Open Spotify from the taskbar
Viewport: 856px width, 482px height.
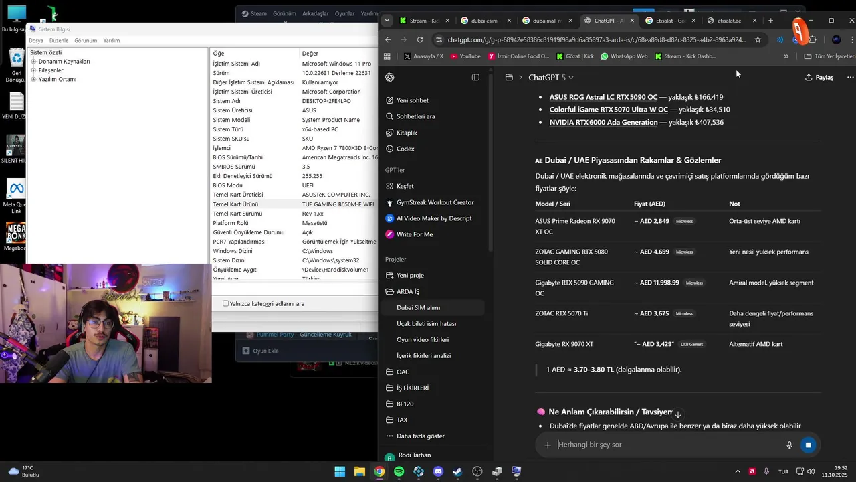[399, 471]
